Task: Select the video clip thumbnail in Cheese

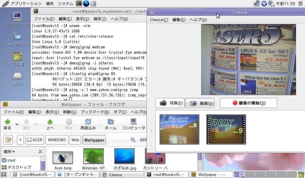Action: click(226, 129)
